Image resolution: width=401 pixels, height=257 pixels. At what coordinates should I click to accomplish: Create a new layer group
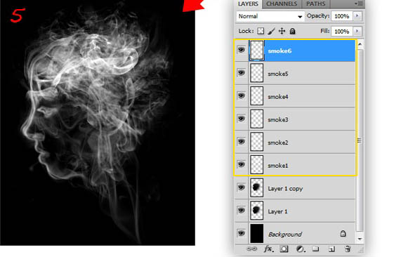pyautogui.click(x=315, y=249)
